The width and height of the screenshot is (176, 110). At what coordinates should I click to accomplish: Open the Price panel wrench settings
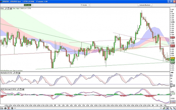click(6, 8)
